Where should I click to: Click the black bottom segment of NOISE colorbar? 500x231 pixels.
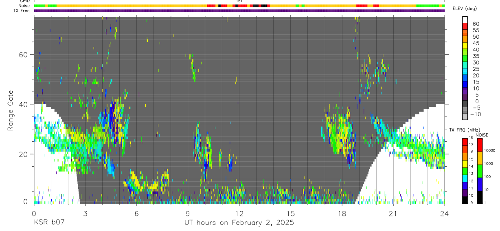(x=480, y=197)
